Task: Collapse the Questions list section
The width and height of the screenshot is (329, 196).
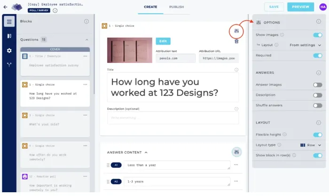Action: [x=86, y=40]
